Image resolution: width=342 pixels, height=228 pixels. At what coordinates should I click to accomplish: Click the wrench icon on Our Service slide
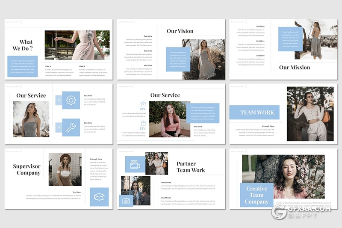[71, 127]
